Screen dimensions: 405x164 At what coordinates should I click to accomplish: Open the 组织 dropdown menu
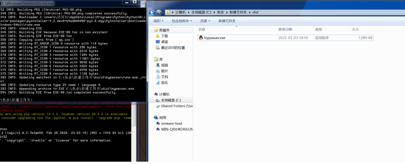click(x=159, y=21)
